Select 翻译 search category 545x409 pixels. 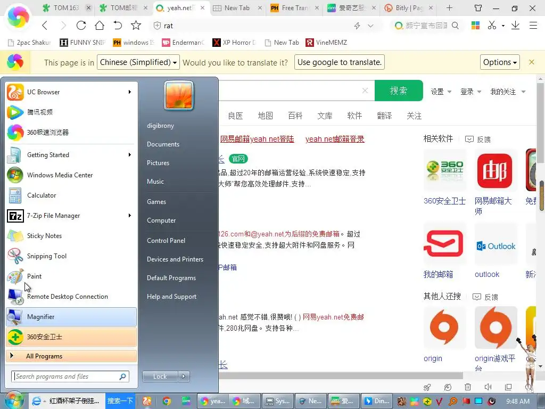tap(384, 116)
